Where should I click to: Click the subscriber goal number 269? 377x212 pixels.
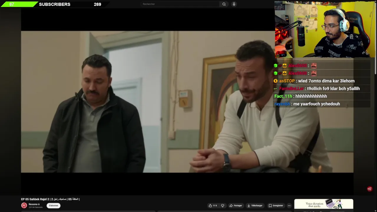pos(97,4)
